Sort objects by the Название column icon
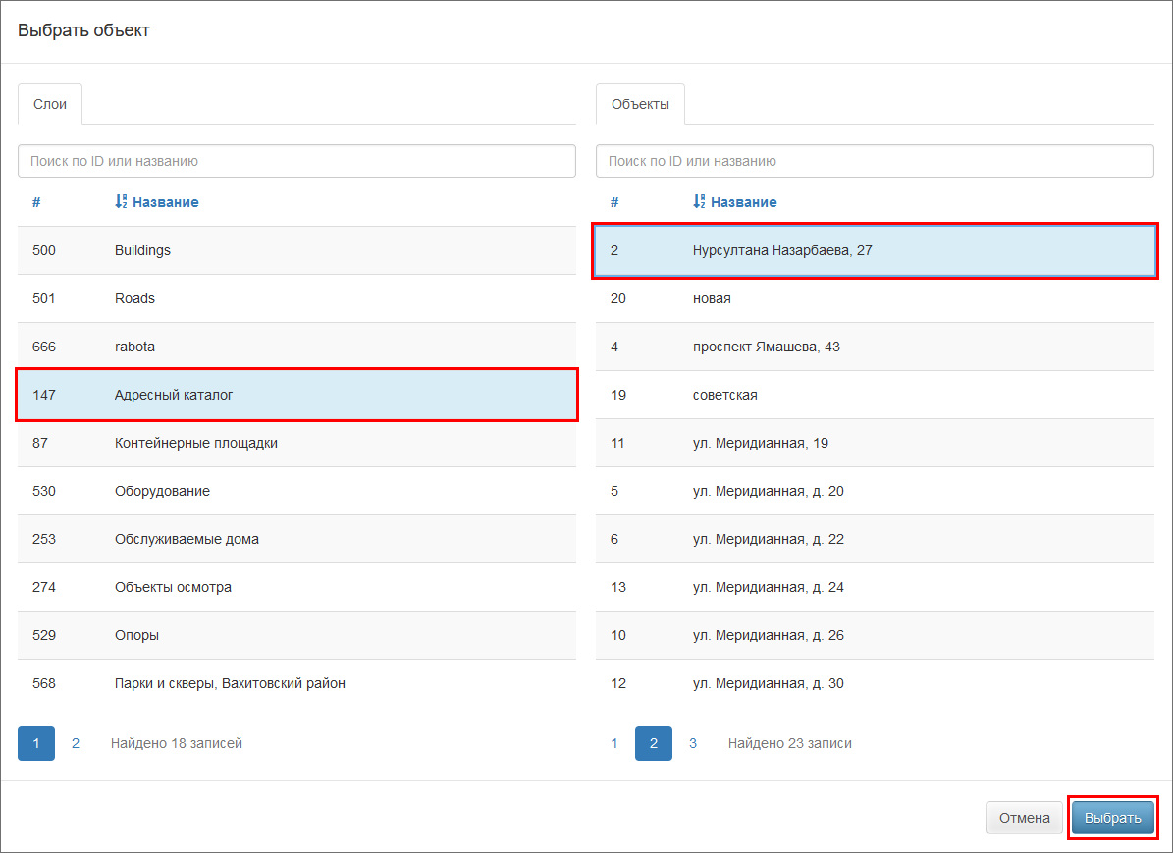 700,202
